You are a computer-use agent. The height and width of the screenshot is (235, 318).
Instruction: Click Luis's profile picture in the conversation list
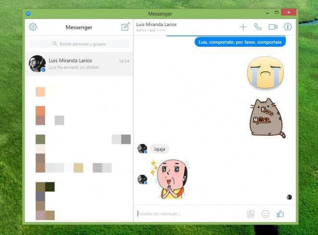[37, 64]
